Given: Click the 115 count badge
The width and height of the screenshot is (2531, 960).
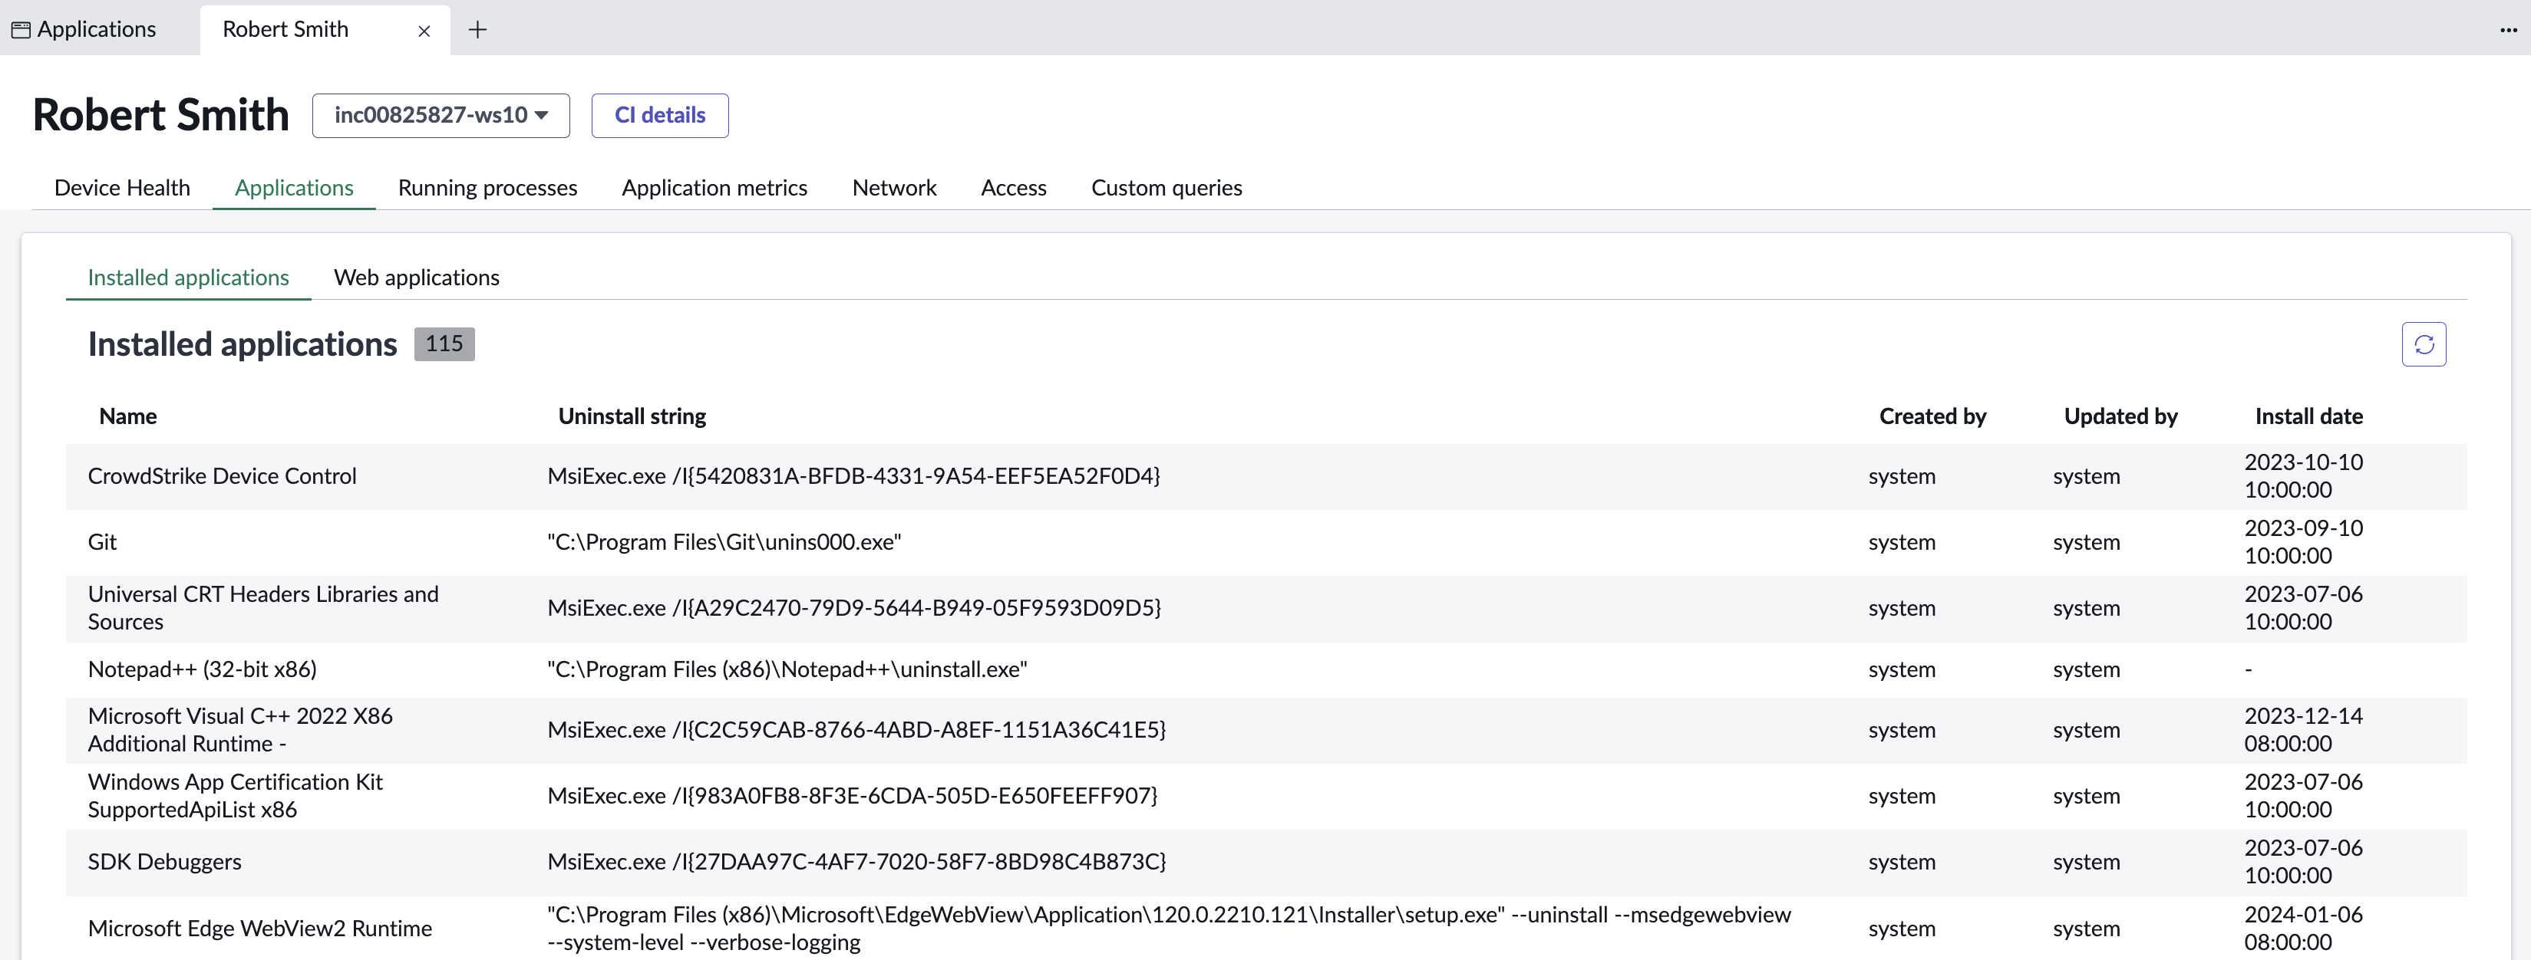Looking at the screenshot, I should click(444, 344).
